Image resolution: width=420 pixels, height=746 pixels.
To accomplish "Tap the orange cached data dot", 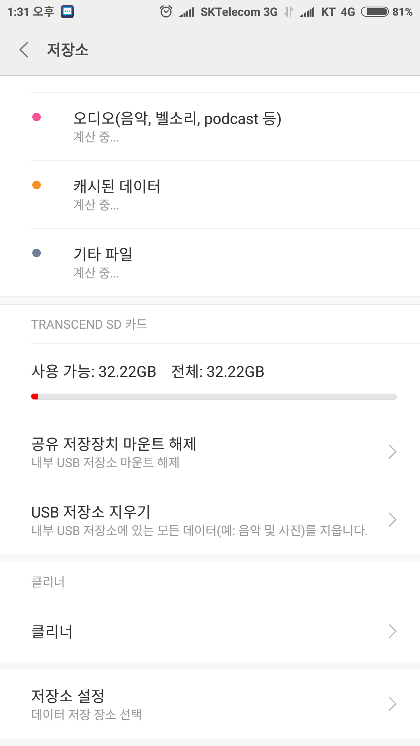I will point(37,185).
